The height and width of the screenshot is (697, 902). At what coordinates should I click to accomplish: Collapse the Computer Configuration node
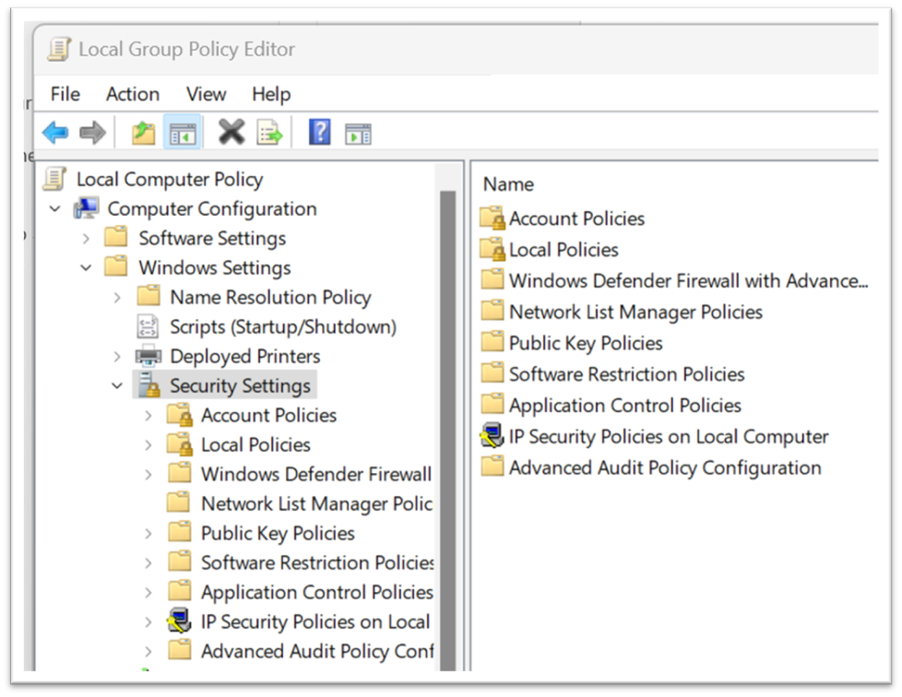click(x=55, y=208)
